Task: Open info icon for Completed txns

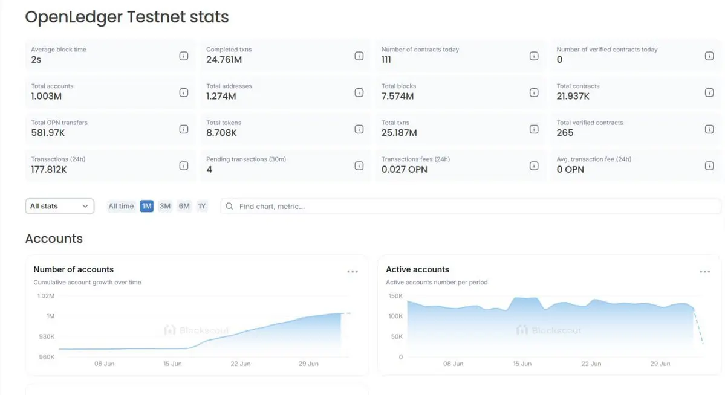Action: [359, 56]
